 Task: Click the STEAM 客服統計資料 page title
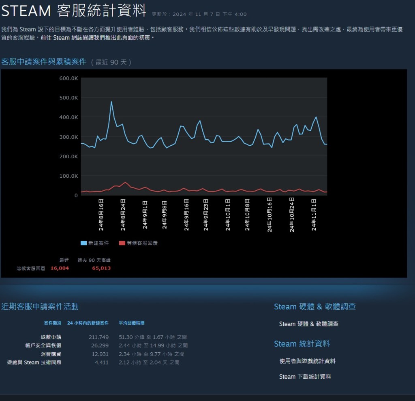(x=73, y=11)
